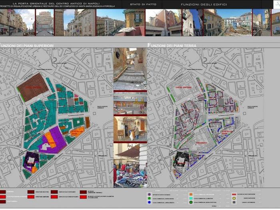Open the street market clothing stalls photo
This screenshot has height=210, width=280.
[130, 165]
